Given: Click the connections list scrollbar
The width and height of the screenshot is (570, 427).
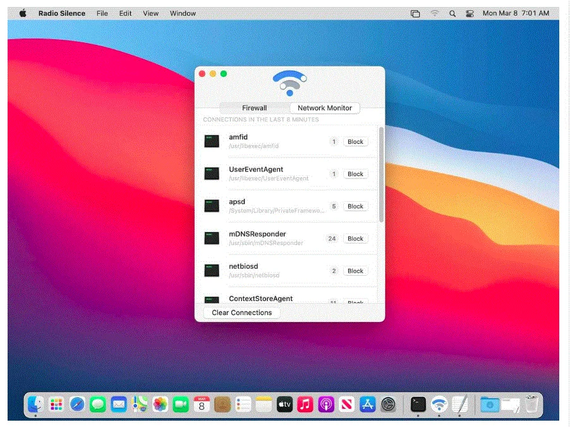Looking at the screenshot, I should [x=381, y=175].
